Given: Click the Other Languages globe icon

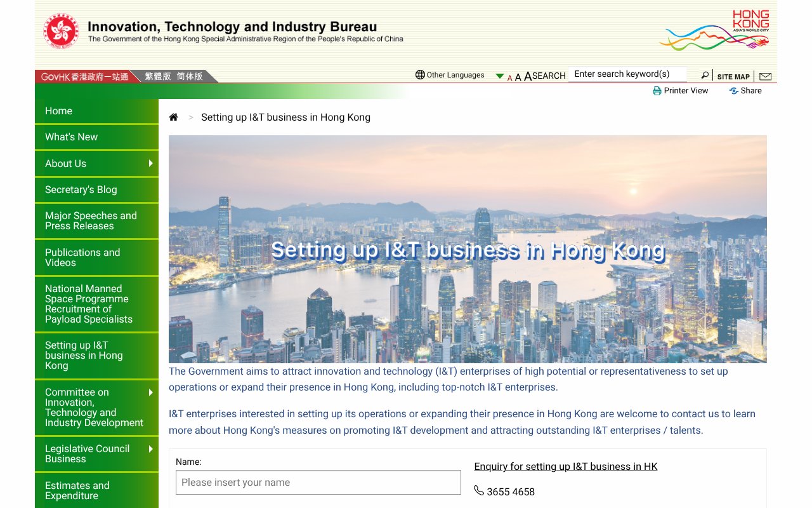Looking at the screenshot, I should click(x=420, y=74).
